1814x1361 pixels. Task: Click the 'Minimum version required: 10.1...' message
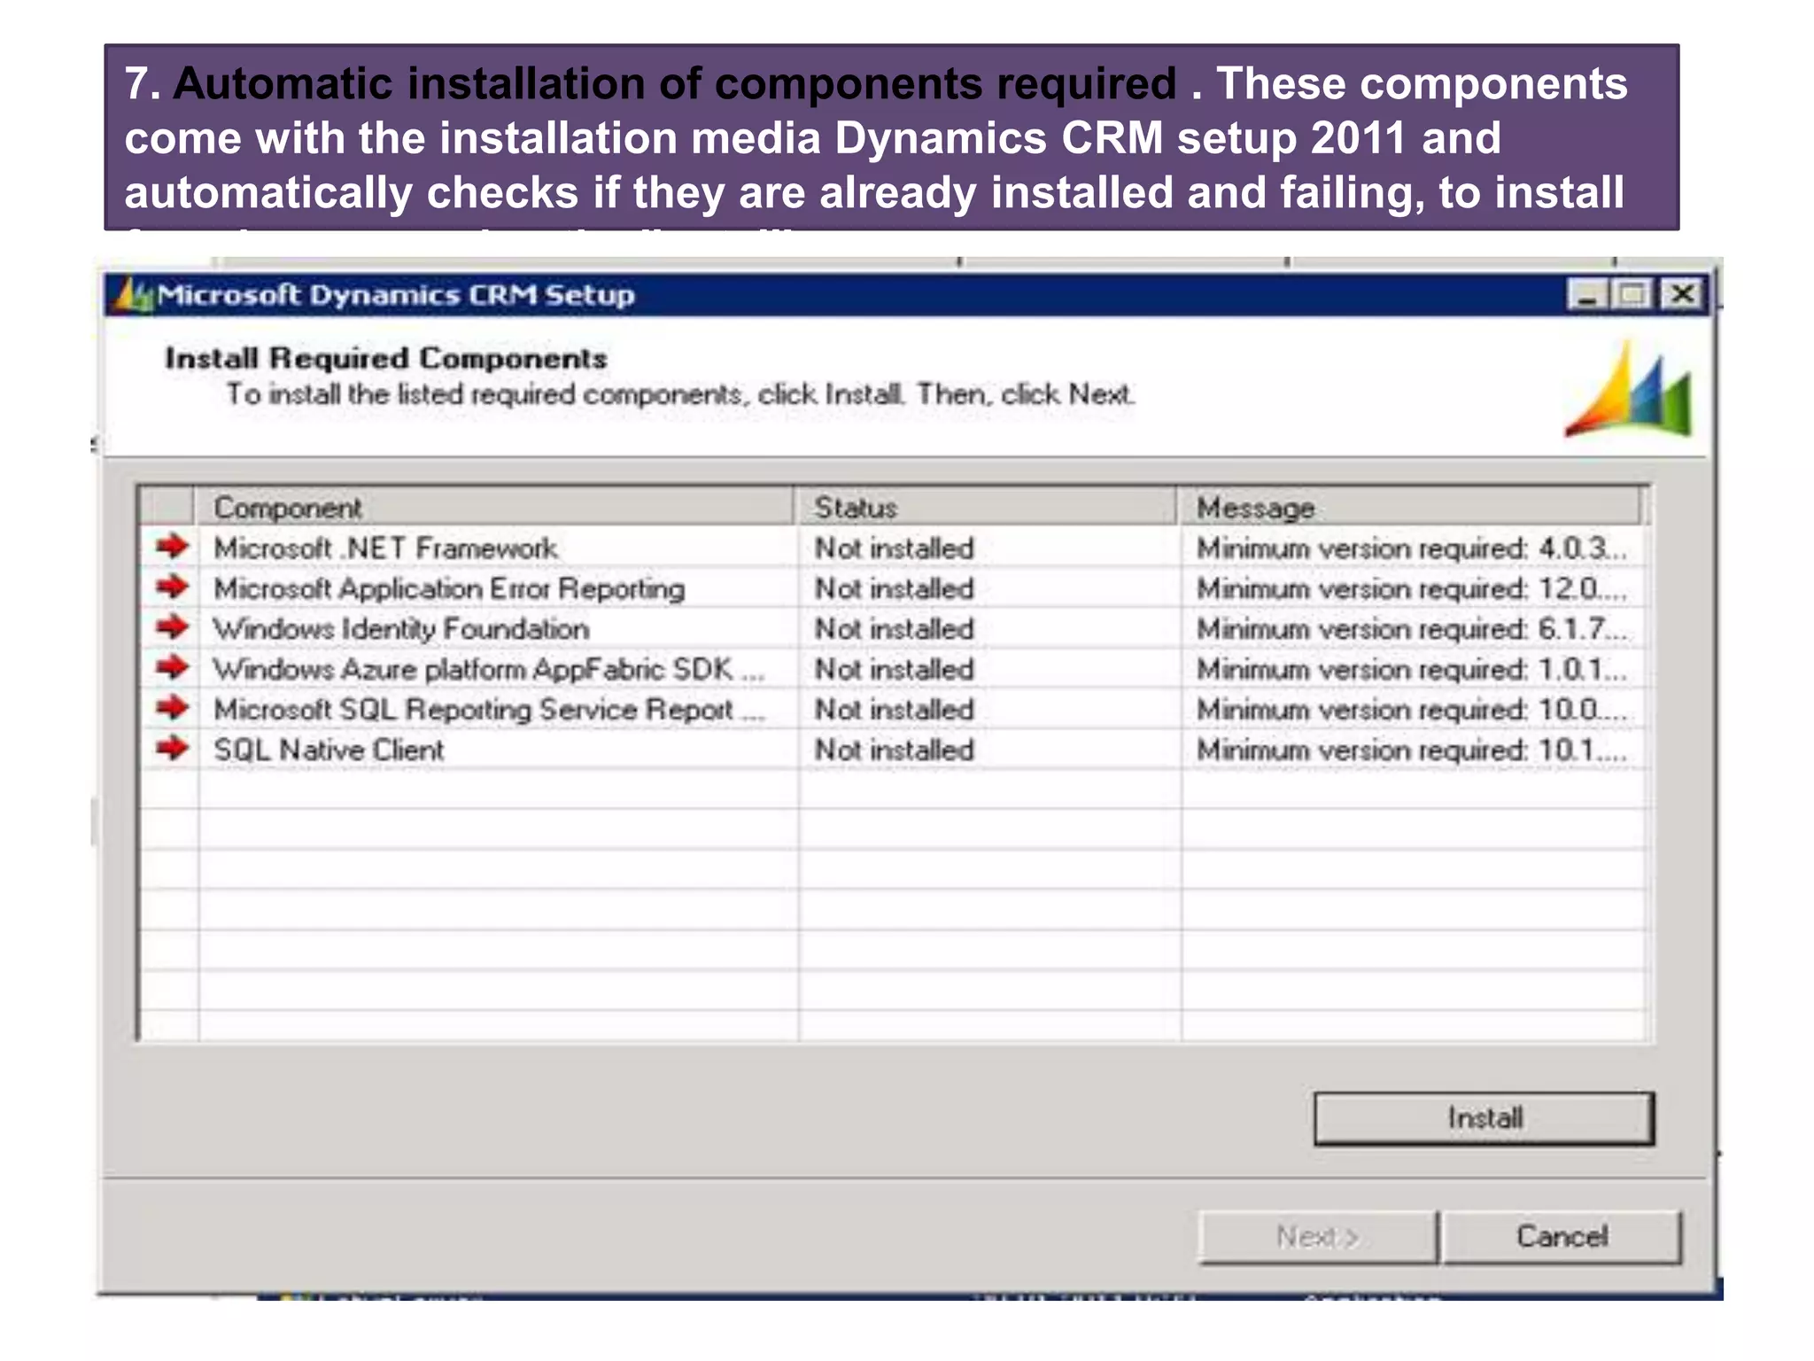coord(1411,750)
